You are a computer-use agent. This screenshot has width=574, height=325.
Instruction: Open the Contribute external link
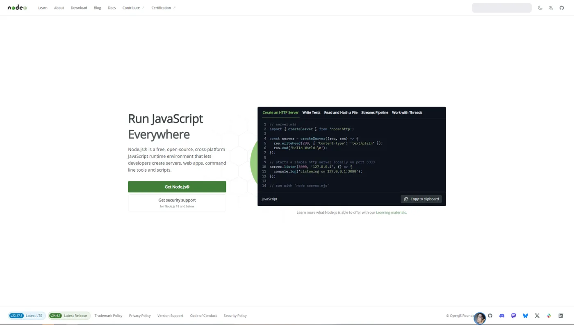pyautogui.click(x=133, y=8)
